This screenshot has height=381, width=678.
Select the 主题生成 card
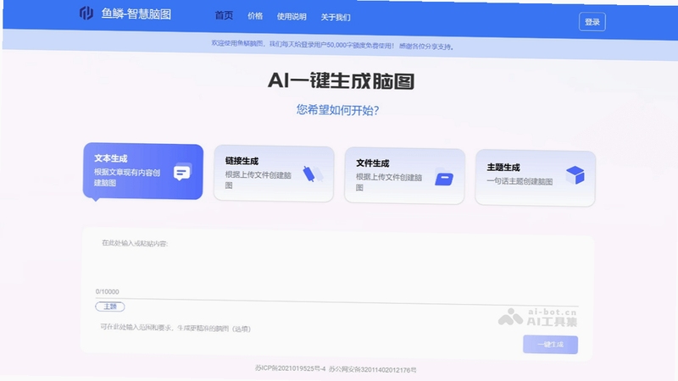[x=536, y=178]
